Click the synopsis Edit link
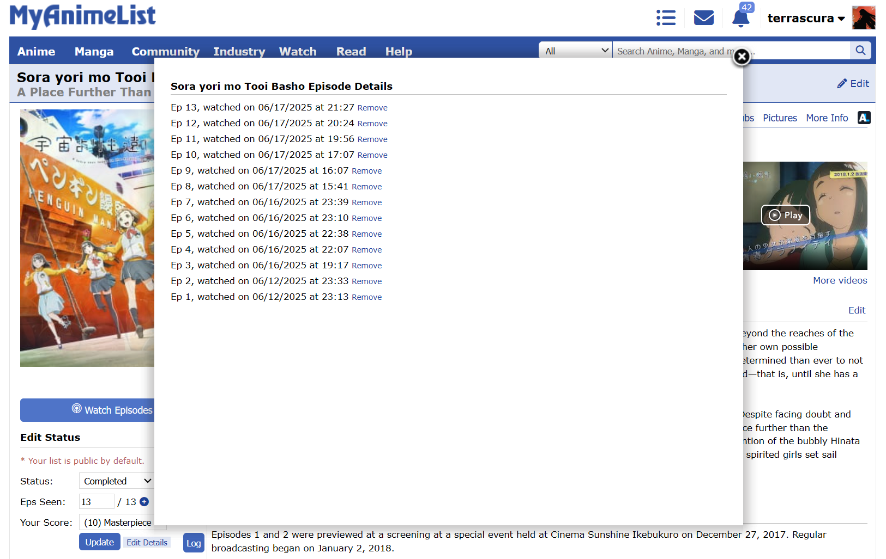 [857, 310]
